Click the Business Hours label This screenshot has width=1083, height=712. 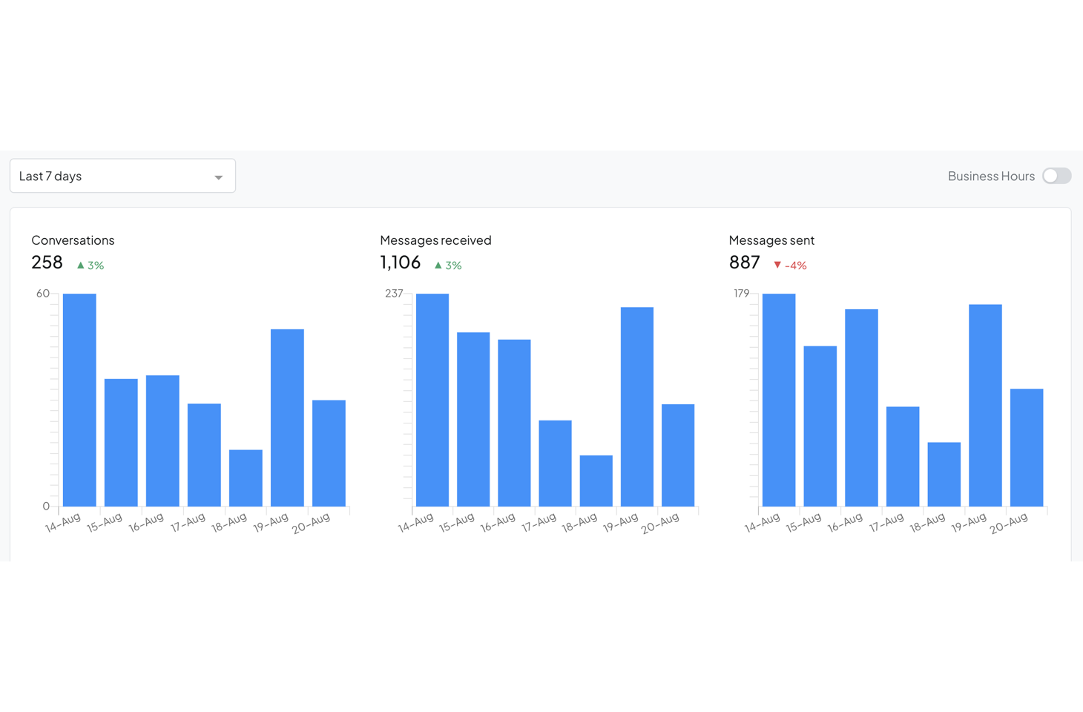pyautogui.click(x=991, y=176)
